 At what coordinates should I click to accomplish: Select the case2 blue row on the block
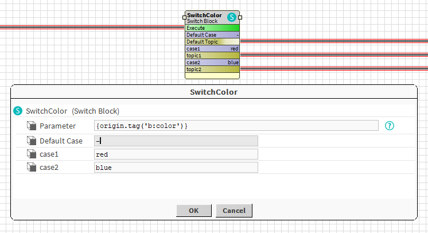(x=212, y=63)
